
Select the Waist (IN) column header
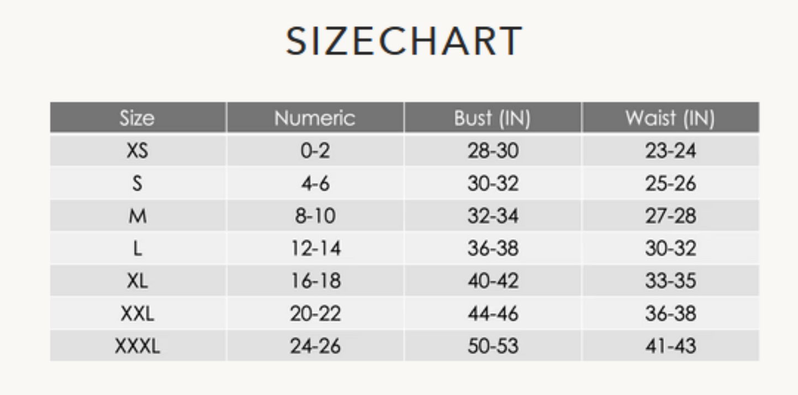tap(670, 118)
